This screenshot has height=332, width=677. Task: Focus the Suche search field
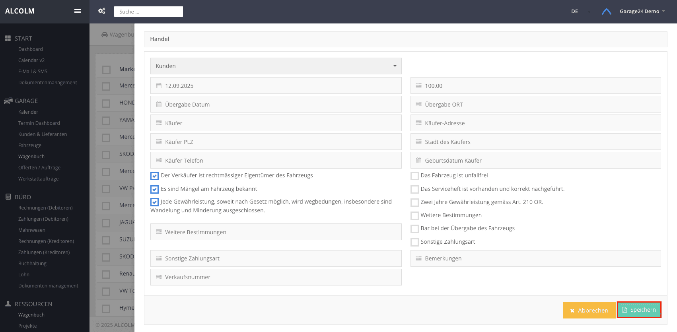click(148, 12)
